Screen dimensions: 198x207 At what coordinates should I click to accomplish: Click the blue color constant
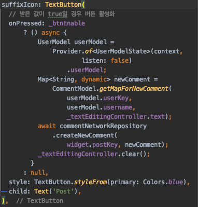(176, 182)
